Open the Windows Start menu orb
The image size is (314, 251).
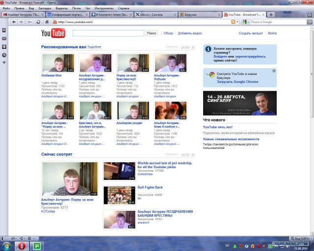pos(6,246)
